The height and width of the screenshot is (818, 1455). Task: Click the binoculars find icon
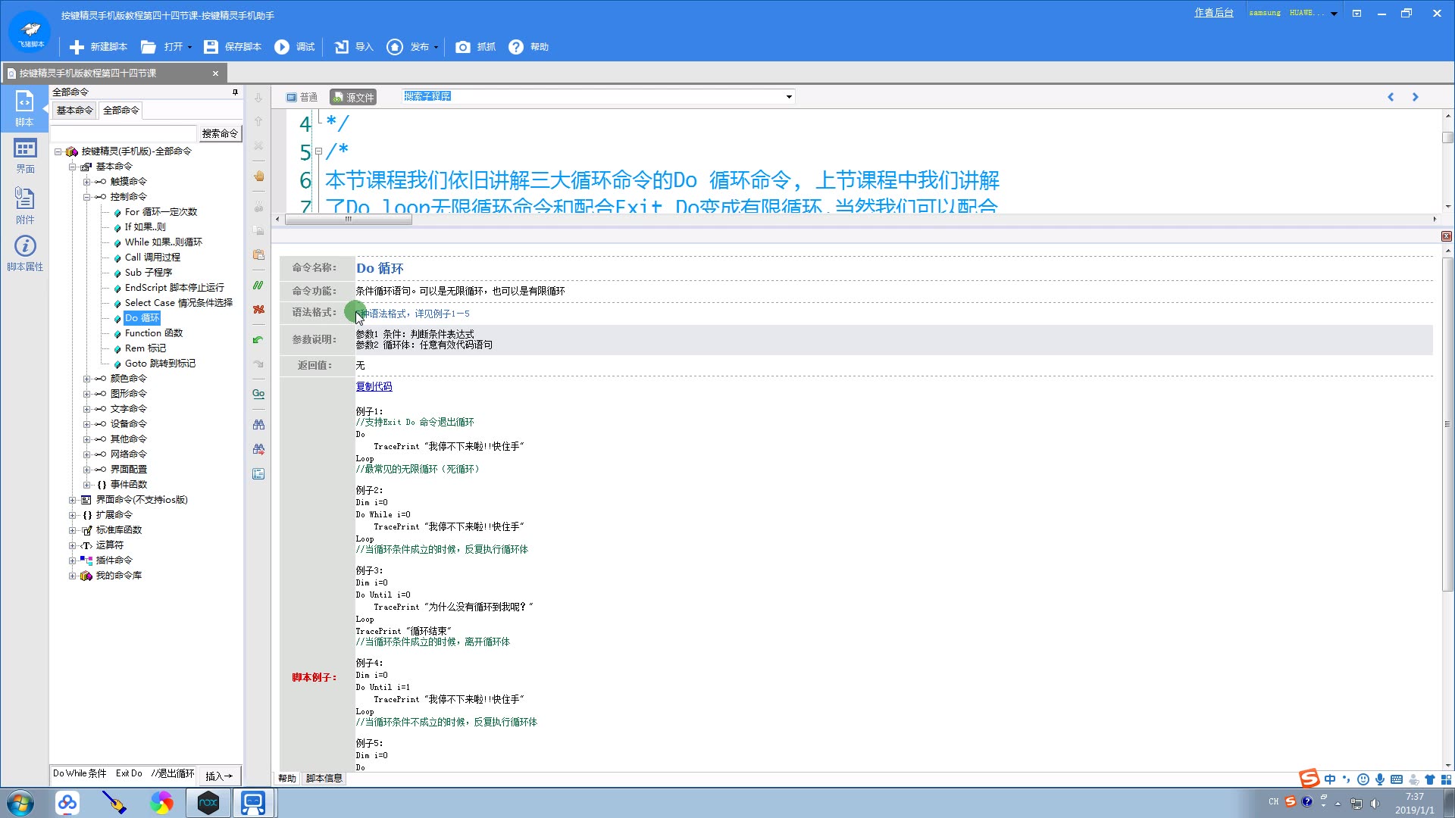pos(258,425)
